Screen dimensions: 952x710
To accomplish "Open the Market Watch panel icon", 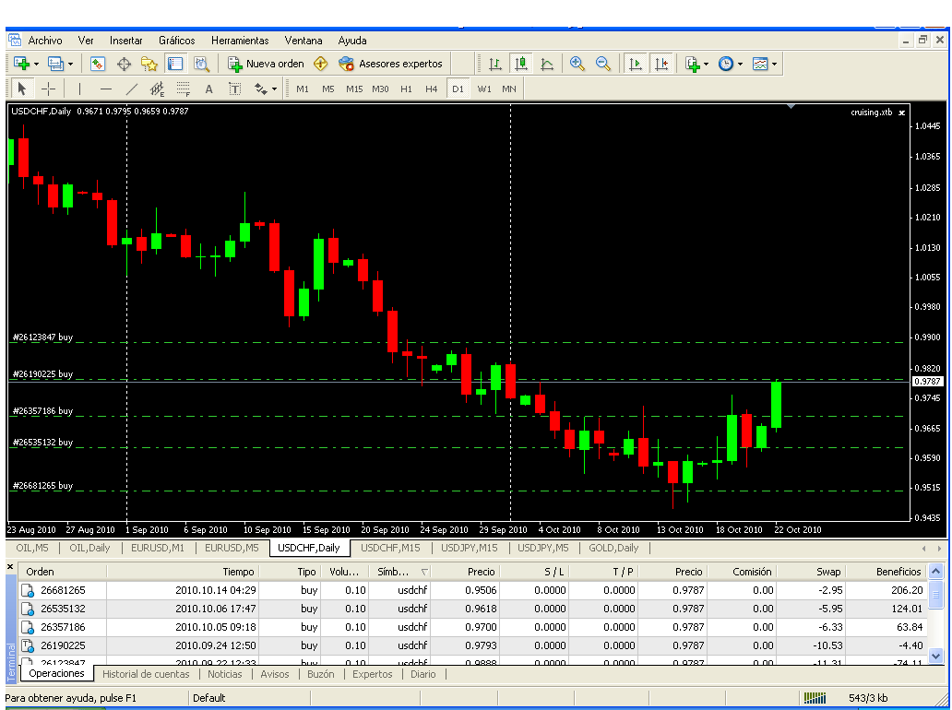I will 97,64.
